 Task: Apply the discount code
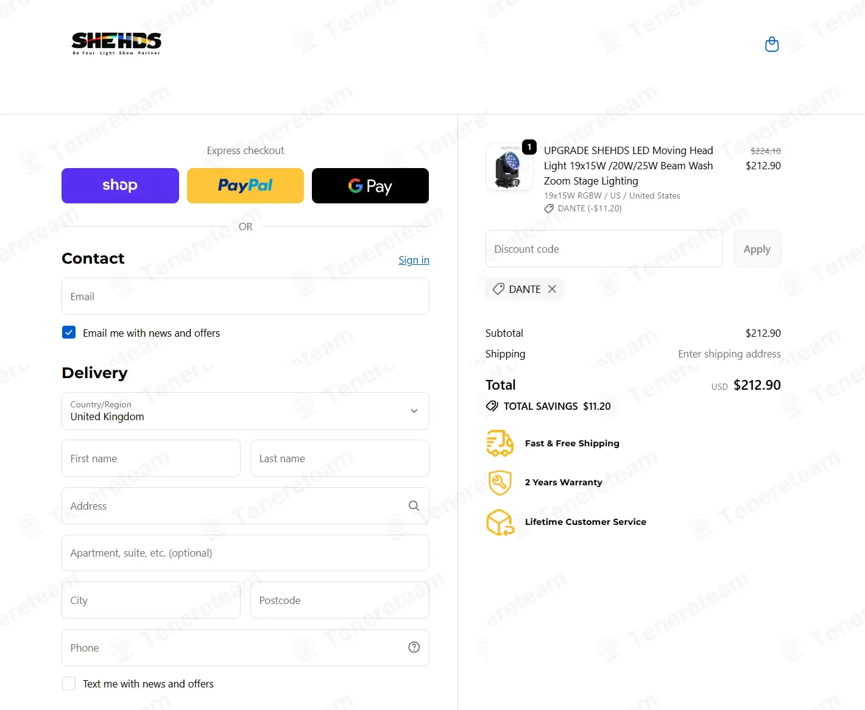tap(757, 248)
